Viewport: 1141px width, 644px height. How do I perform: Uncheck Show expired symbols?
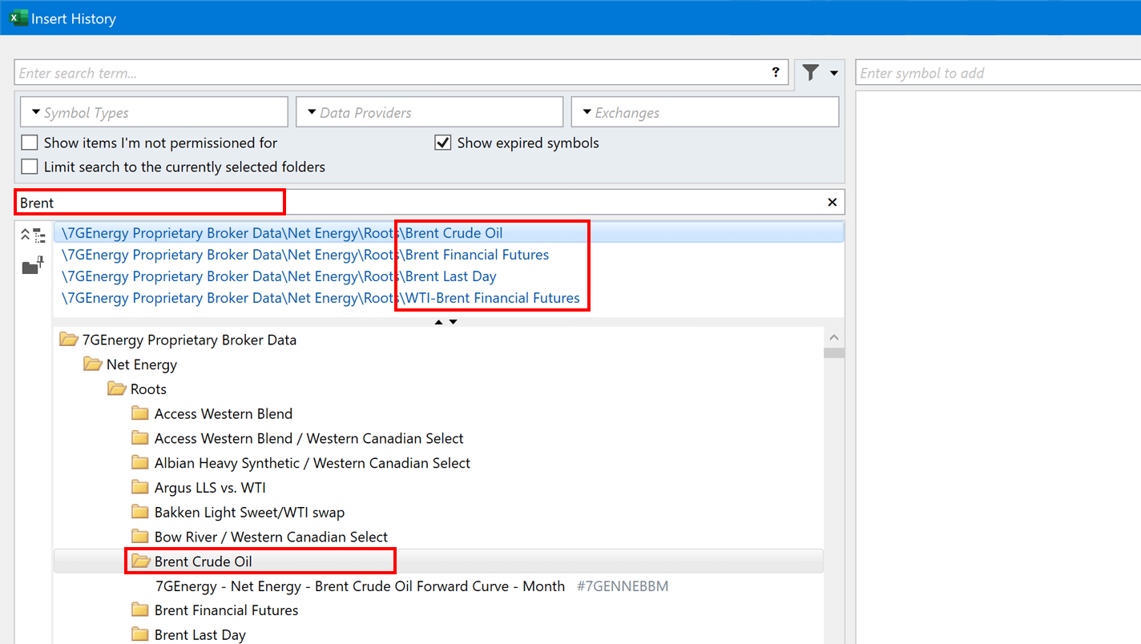[442, 143]
